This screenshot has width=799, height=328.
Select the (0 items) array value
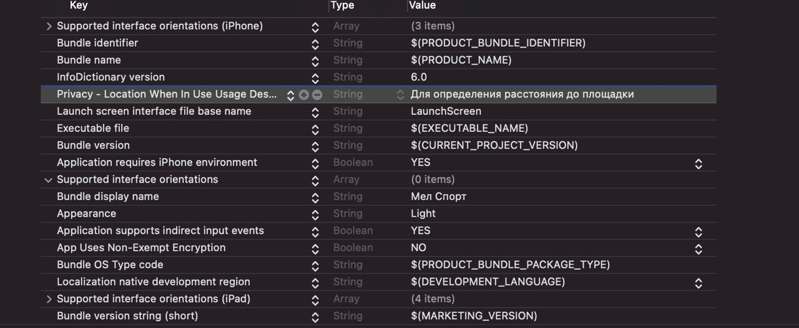click(433, 179)
